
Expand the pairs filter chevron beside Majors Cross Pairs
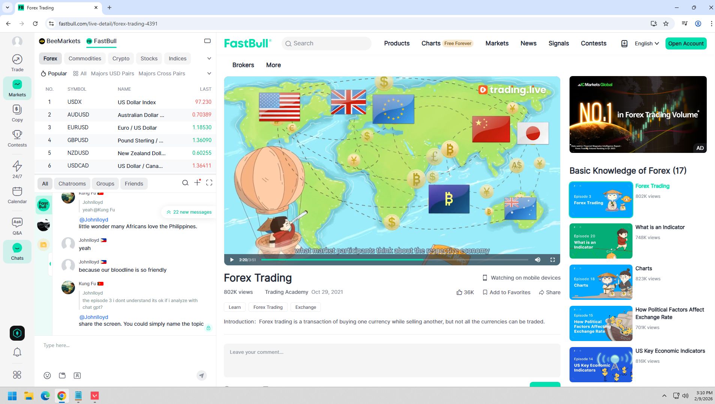pyautogui.click(x=209, y=73)
